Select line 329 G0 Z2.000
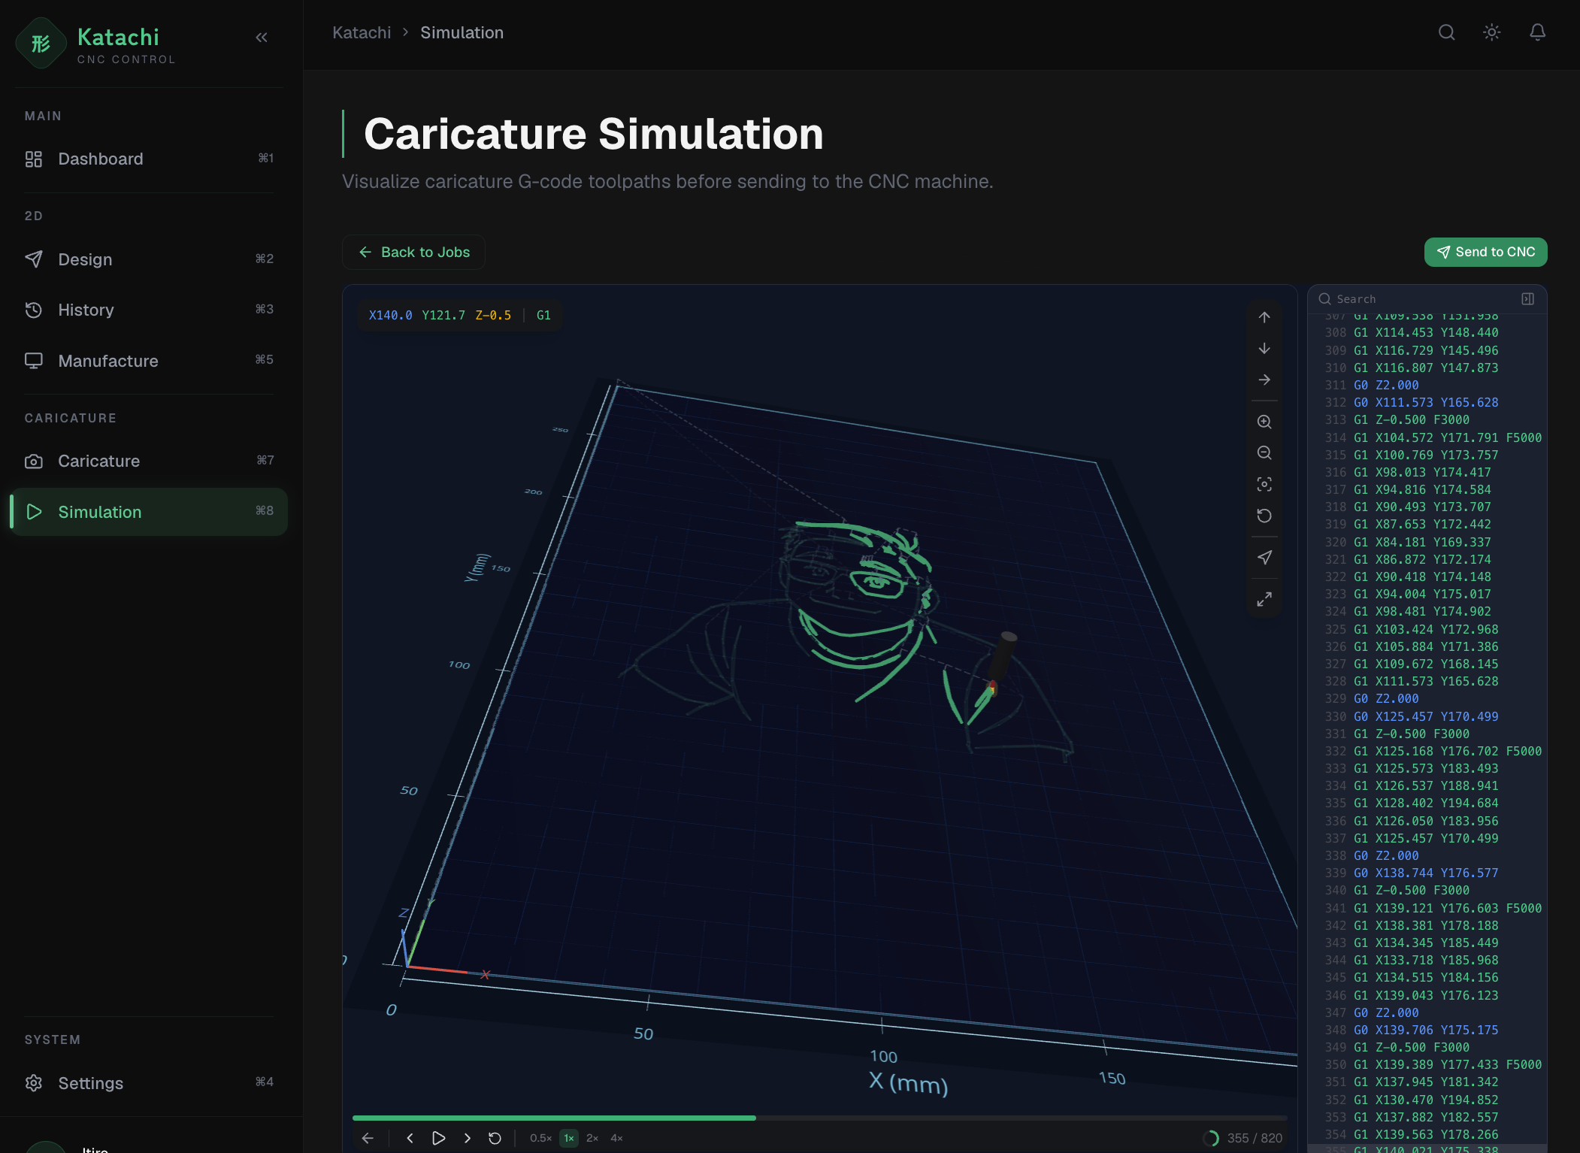Viewport: 1580px width, 1153px height. coord(1427,698)
